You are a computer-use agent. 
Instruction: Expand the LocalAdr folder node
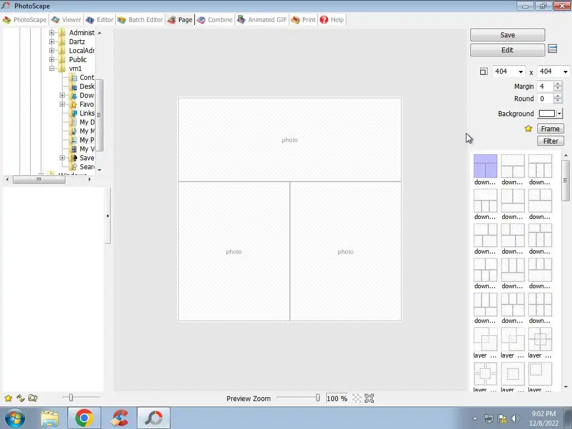click(51, 51)
